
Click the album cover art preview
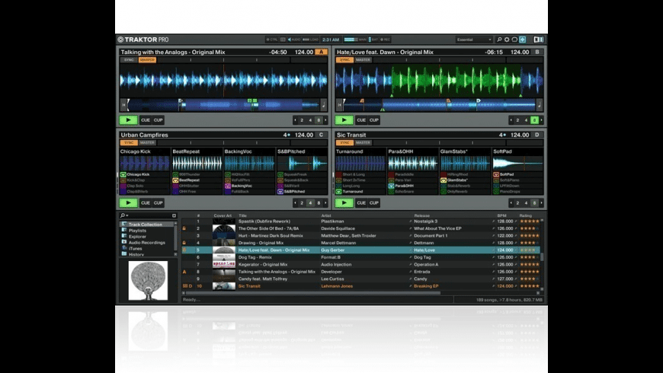tap(148, 280)
